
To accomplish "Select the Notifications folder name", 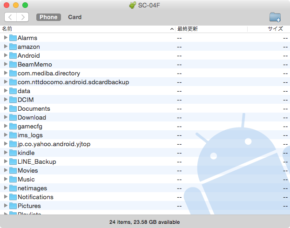I will tap(35, 197).
